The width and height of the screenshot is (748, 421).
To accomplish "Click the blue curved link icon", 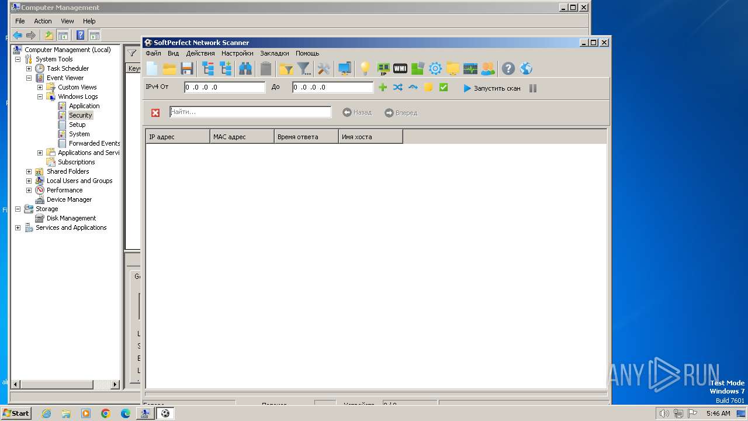I will [x=413, y=88].
